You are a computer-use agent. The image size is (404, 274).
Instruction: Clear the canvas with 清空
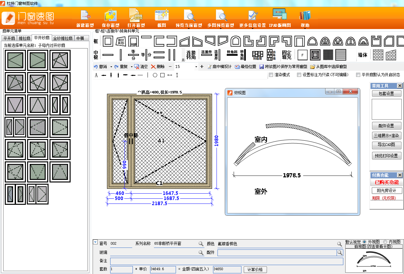coord(141,67)
